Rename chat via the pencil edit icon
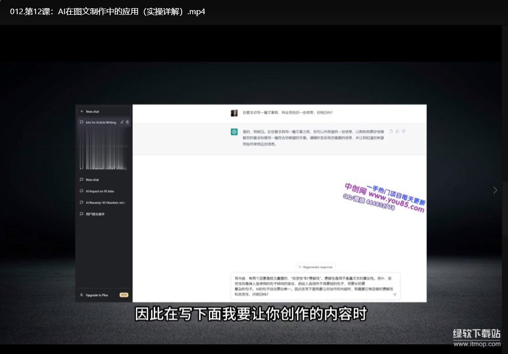This screenshot has width=508, height=354. [122, 122]
